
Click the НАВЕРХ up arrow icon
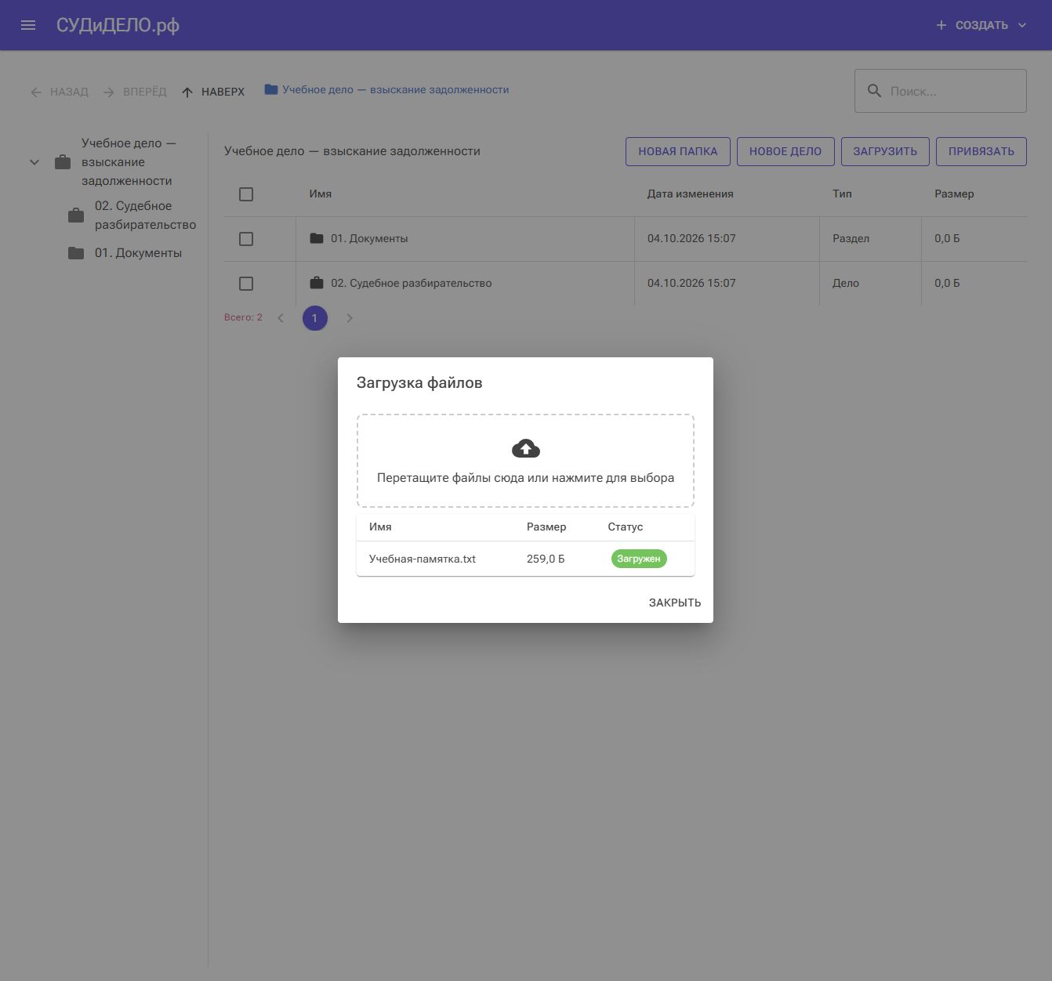(x=187, y=92)
